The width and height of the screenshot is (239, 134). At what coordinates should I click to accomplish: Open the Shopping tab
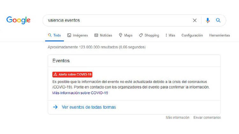tap(149, 35)
